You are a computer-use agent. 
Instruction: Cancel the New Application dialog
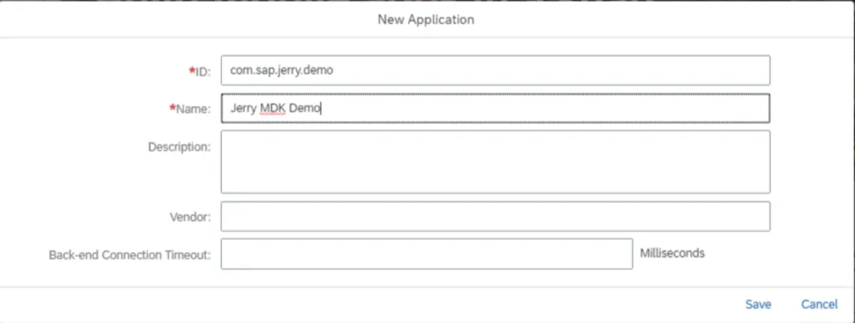(x=819, y=304)
